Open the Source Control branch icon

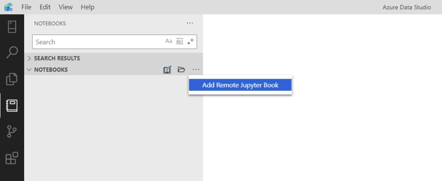tap(12, 132)
